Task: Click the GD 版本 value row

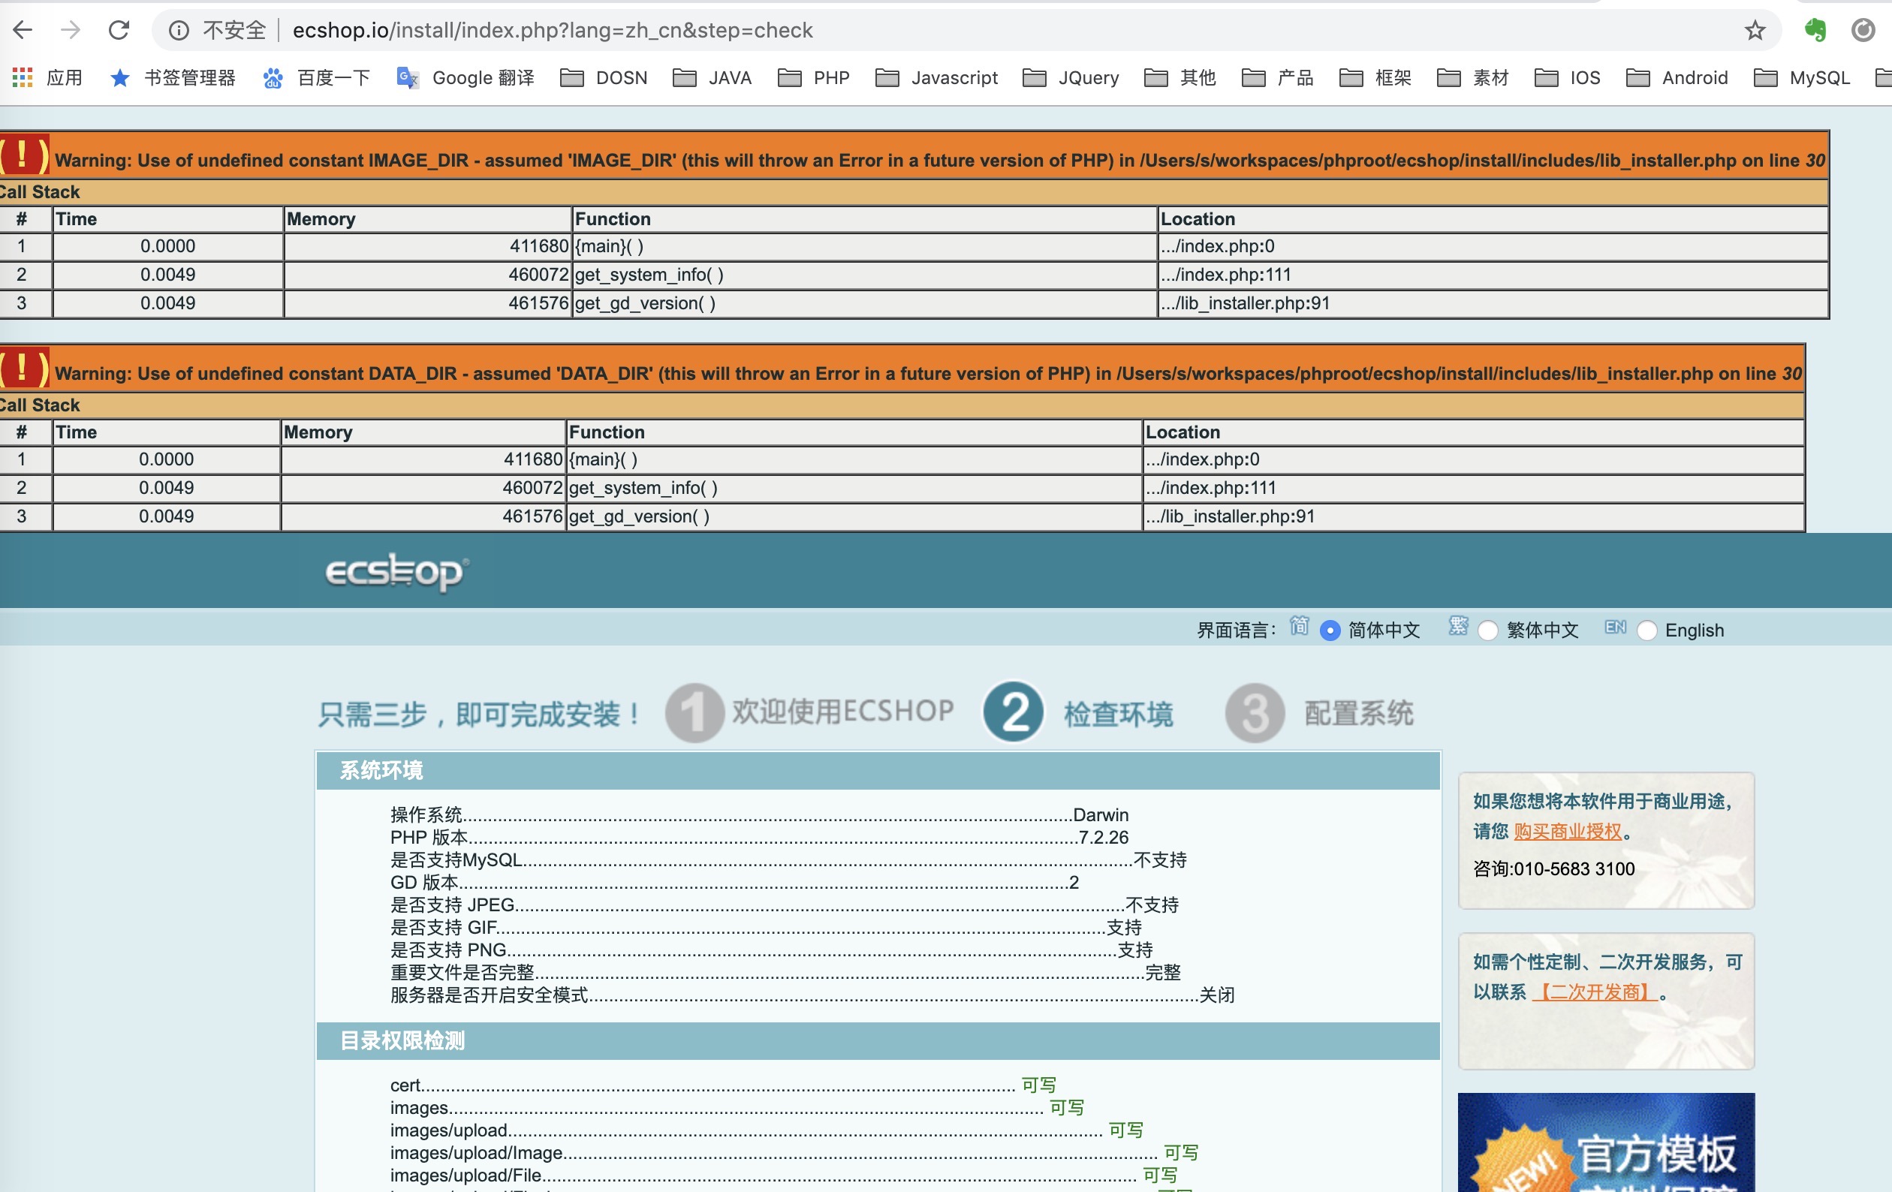Action: [734, 883]
